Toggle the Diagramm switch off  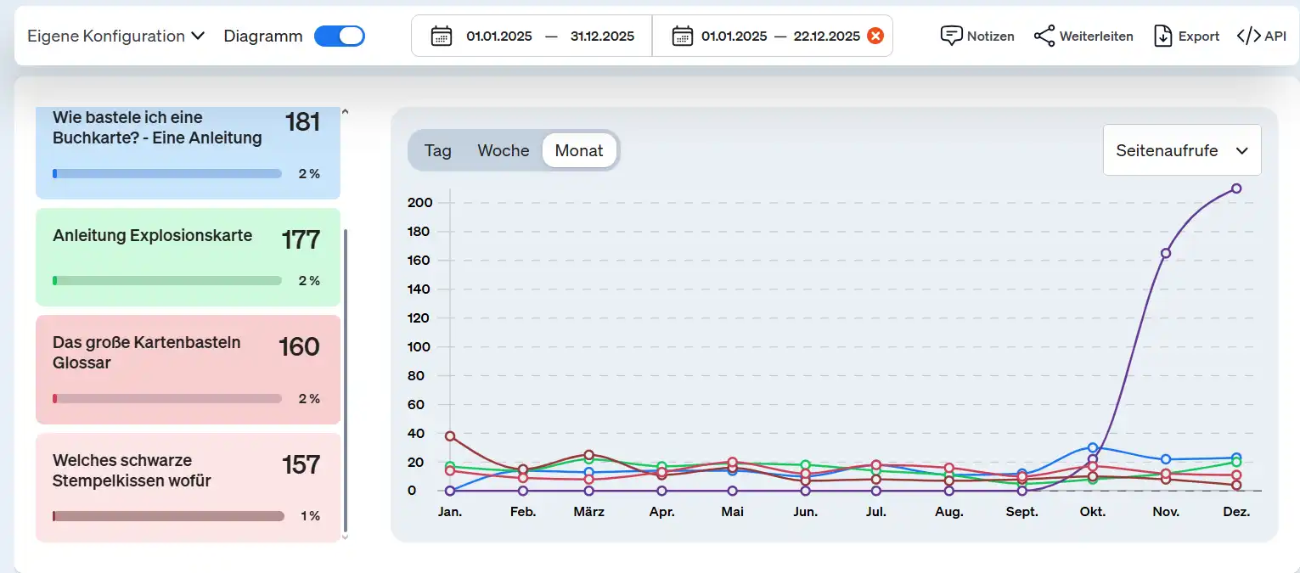click(340, 36)
